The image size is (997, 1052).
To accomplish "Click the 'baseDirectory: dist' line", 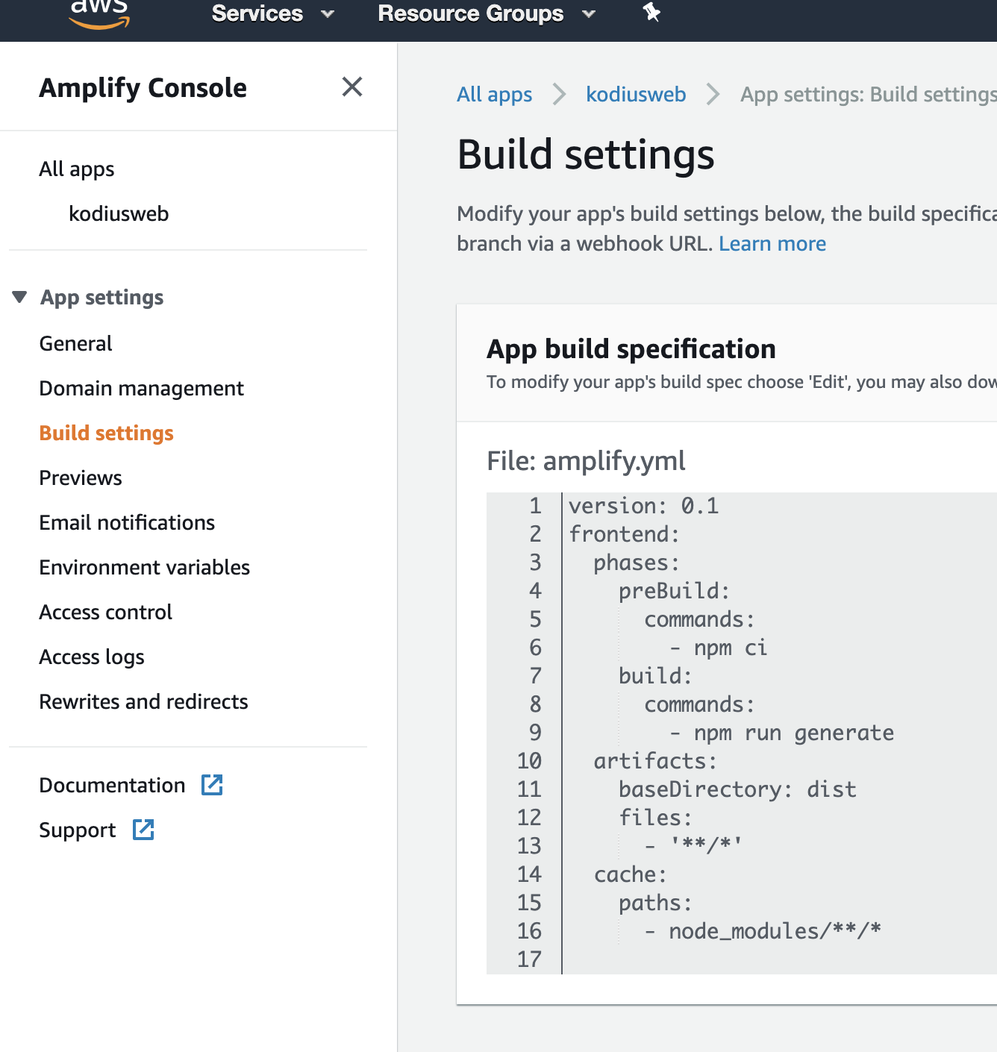I will click(x=737, y=789).
